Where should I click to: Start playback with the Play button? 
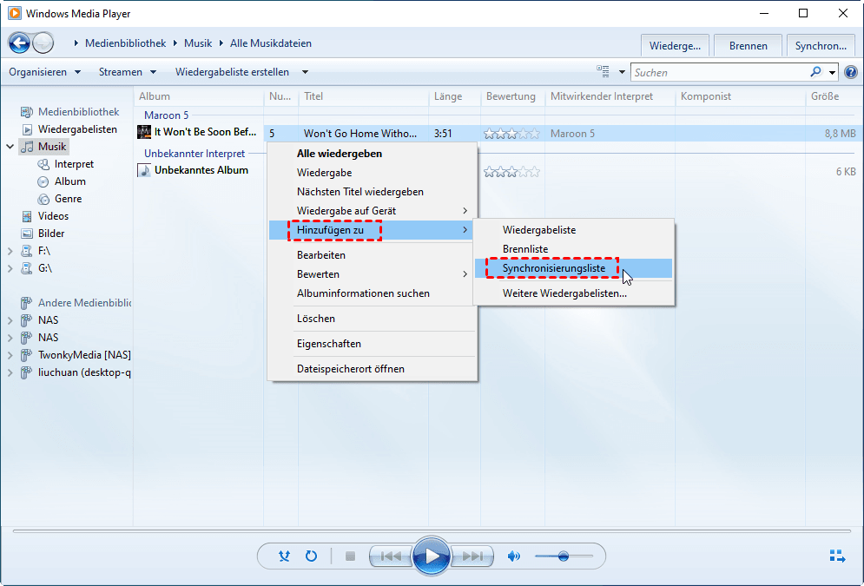pyautogui.click(x=432, y=556)
